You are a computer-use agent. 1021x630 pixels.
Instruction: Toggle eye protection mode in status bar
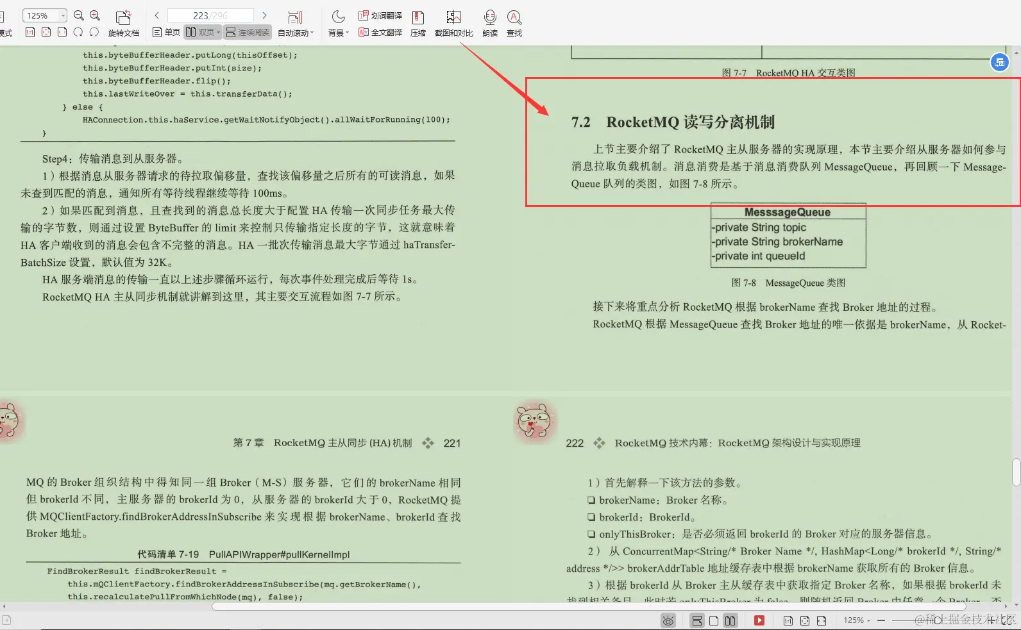click(x=668, y=620)
